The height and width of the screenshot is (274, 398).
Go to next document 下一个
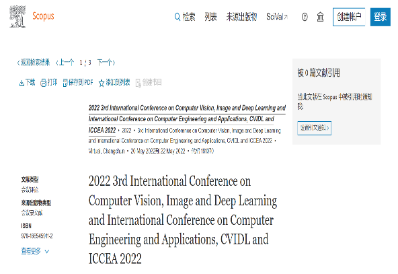click(x=106, y=63)
